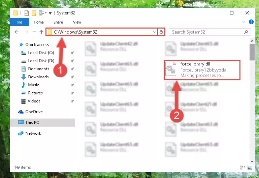This screenshot has height=178, width=259.
Task: Switch to the Home ribbon tab
Action: tap(39, 22)
